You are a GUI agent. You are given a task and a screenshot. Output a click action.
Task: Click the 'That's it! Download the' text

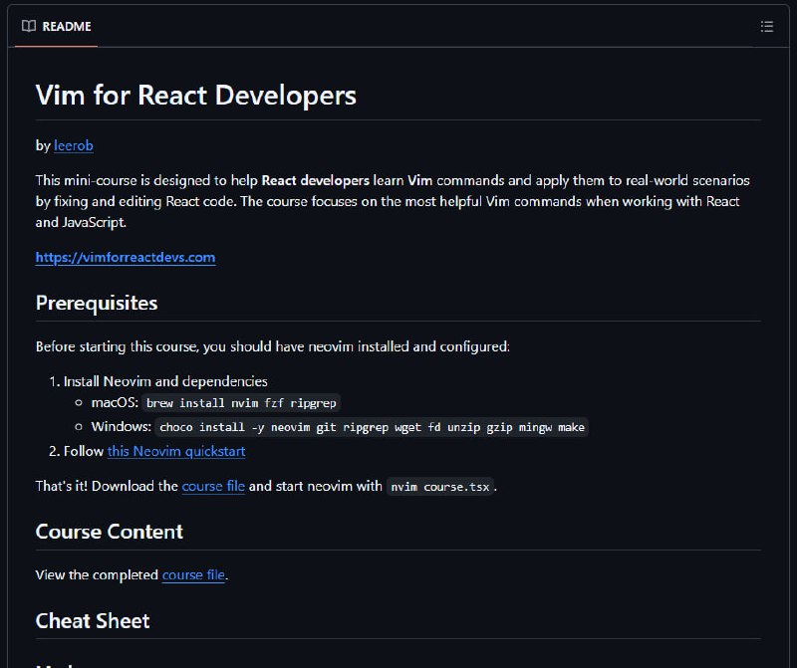pyautogui.click(x=107, y=486)
